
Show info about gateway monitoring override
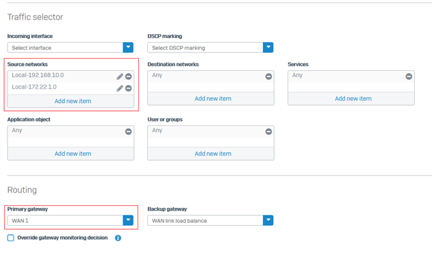(x=118, y=238)
